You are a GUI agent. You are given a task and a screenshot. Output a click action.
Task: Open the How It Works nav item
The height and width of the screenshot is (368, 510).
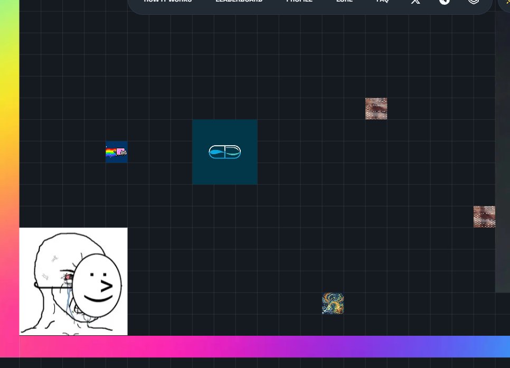[x=168, y=1]
